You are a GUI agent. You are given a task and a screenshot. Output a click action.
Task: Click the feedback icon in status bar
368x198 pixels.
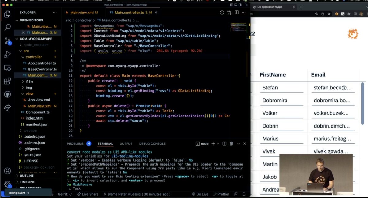point(236,194)
